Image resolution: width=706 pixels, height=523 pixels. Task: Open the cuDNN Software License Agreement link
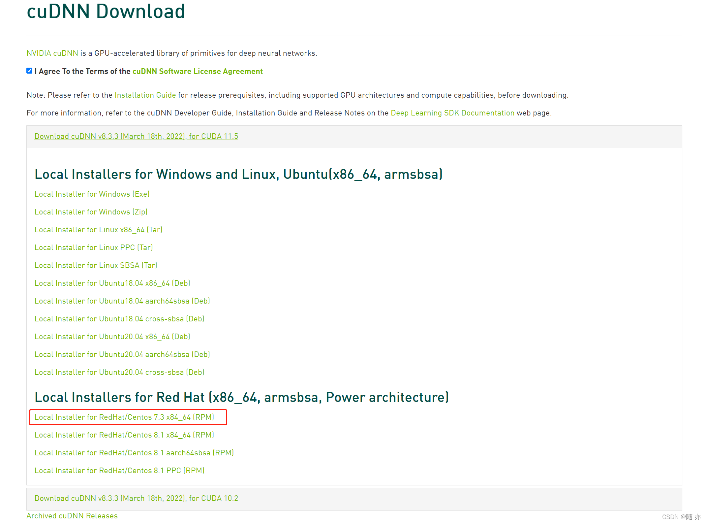[x=197, y=71]
